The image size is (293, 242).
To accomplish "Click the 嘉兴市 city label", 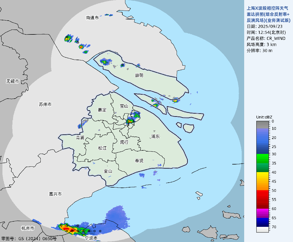I will (x=55, y=194).
